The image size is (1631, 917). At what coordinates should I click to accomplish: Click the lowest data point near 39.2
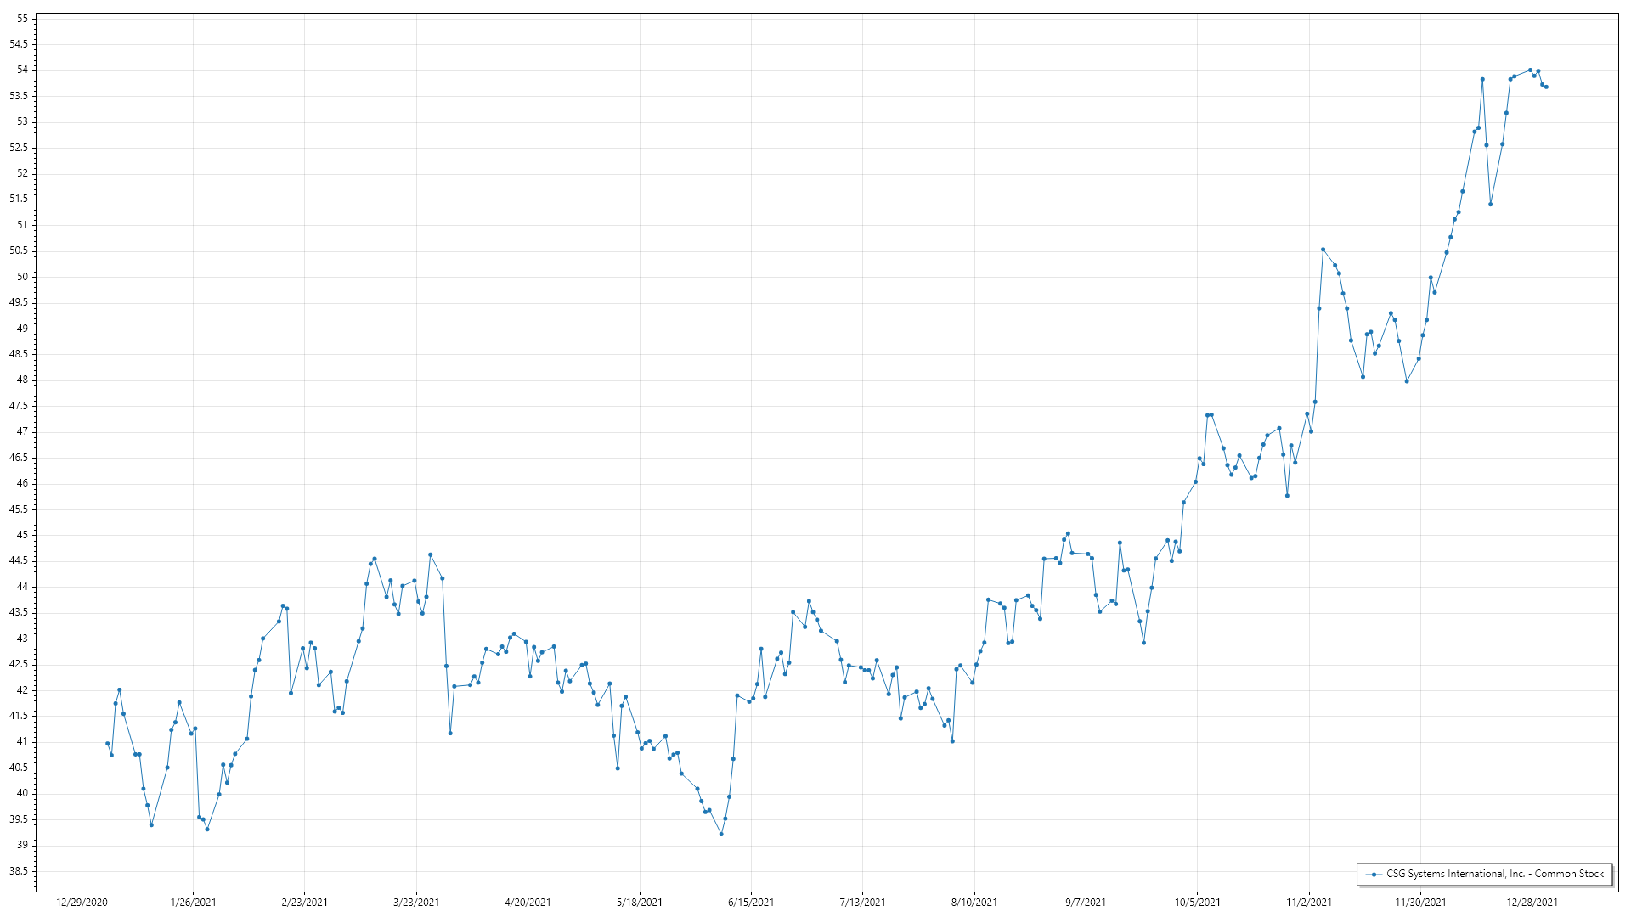[x=721, y=834]
